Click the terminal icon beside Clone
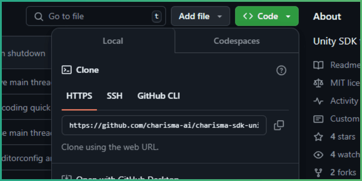This screenshot has width=362, height=181. (67, 70)
